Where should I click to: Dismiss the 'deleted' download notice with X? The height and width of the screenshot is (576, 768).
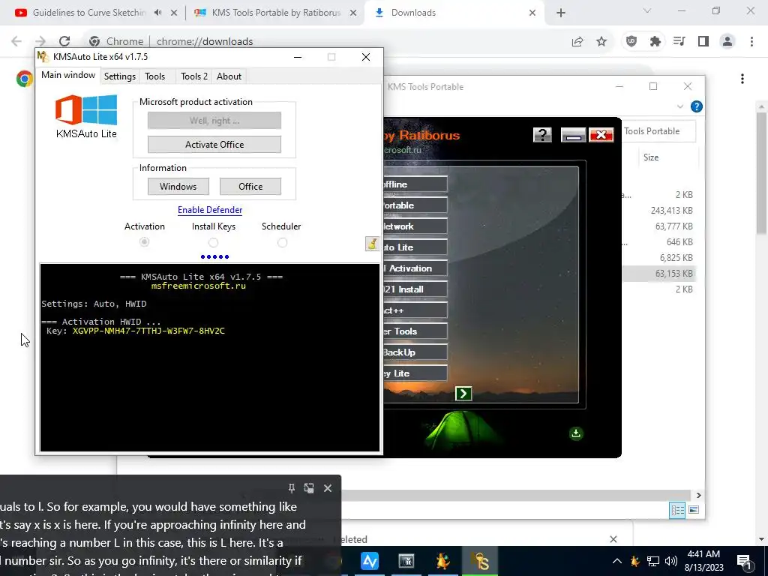pos(613,539)
